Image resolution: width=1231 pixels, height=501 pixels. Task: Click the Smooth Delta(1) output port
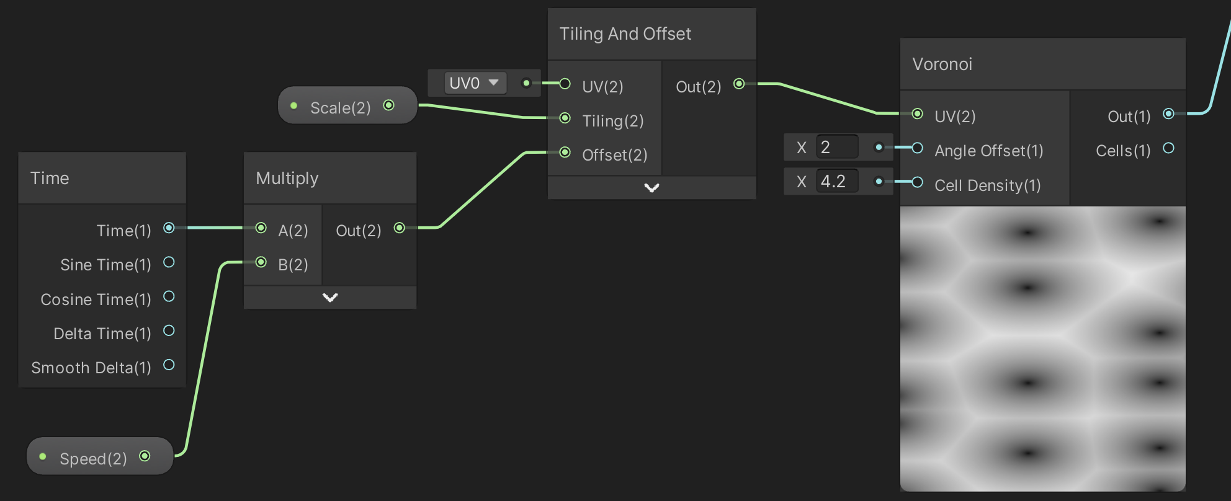pyautogui.click(x=169, y=365)
